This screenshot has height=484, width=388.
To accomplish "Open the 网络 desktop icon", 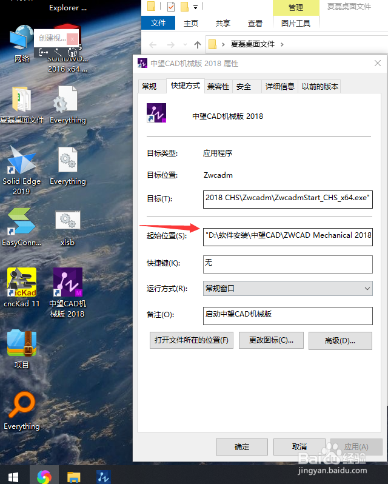I will click(x=22, y=43).
